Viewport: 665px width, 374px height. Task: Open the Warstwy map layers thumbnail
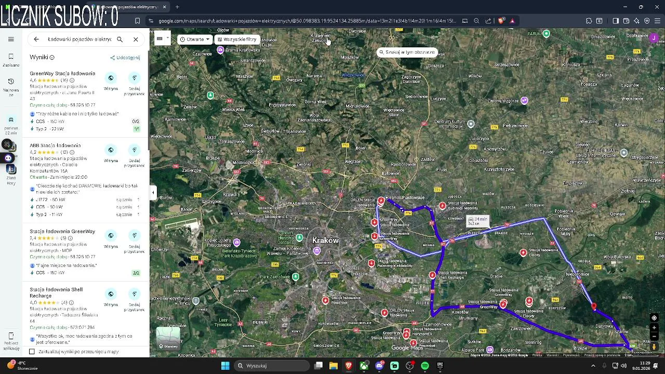click(x=168, y=339)
